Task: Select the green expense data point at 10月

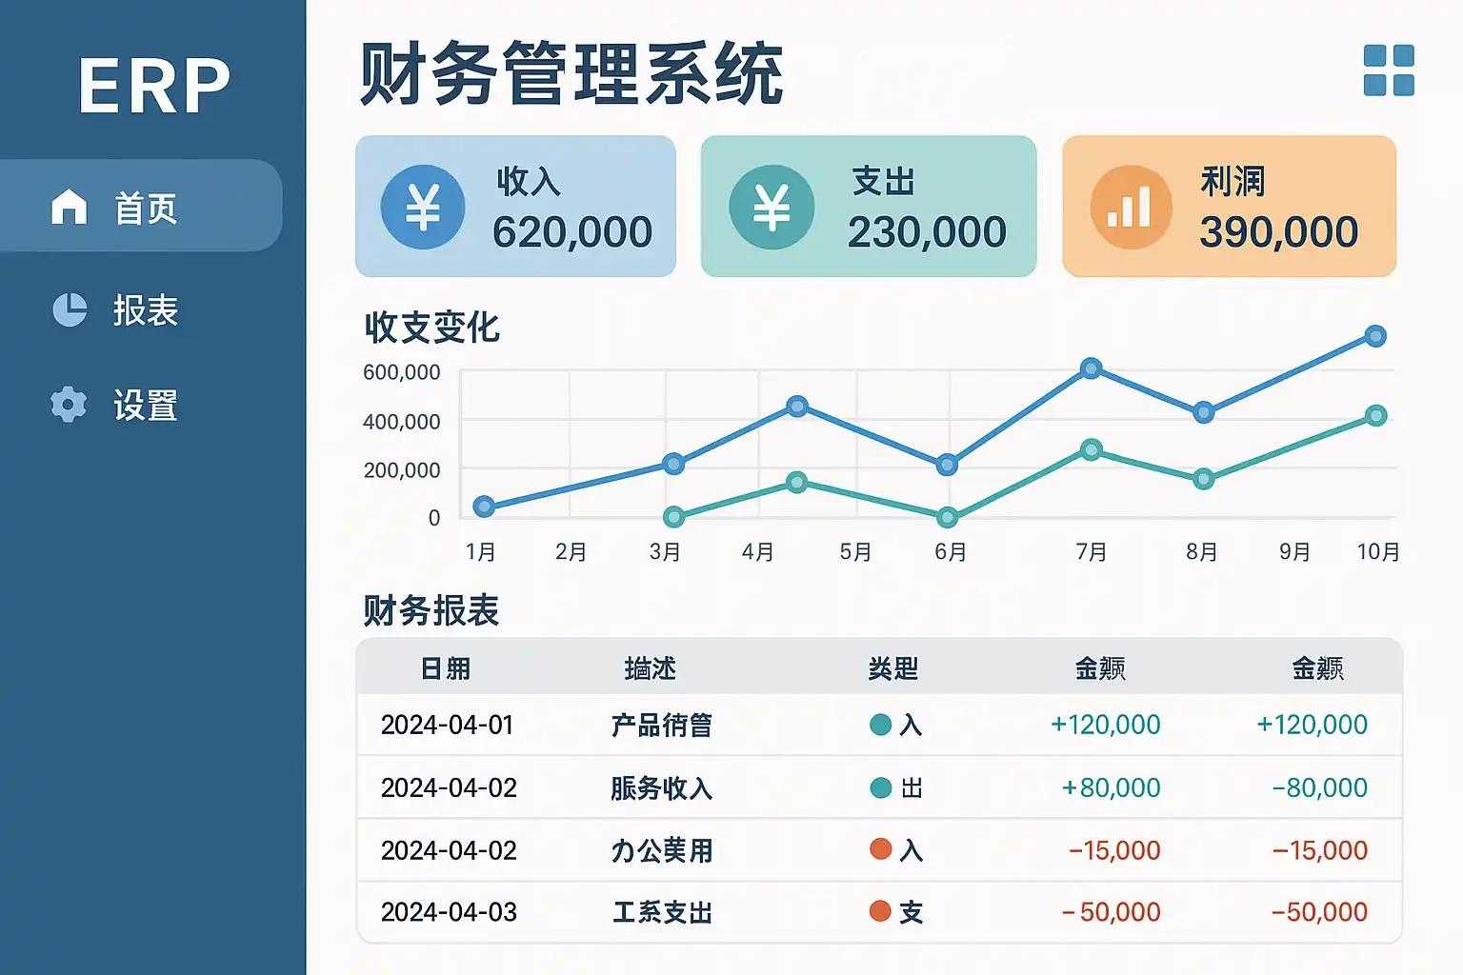Action: [1375, 415]
